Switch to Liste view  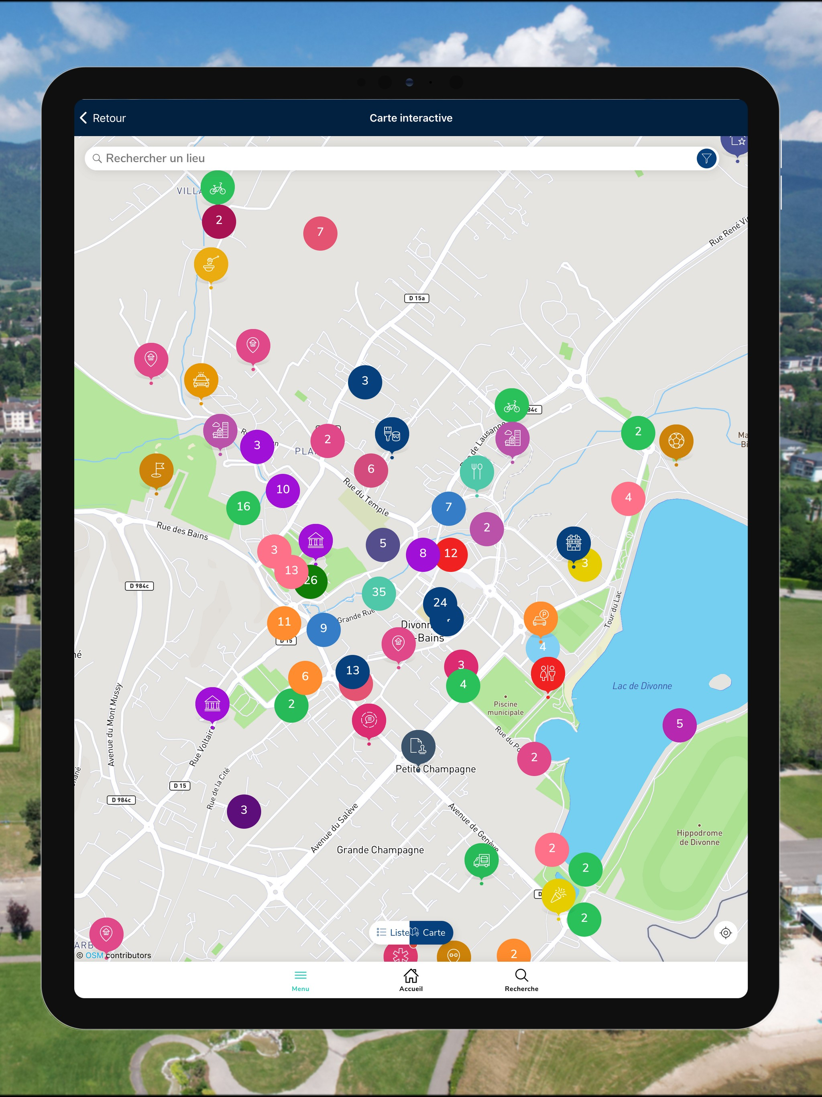pyautogui.click(x=393, y=933)
